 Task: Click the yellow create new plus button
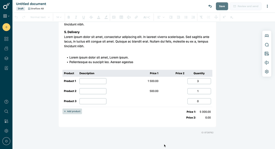(6, 27)
